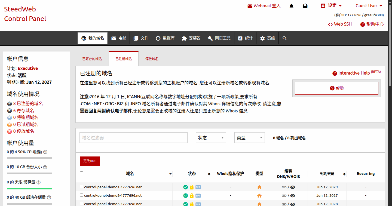The height and width of the screenshot is (206, 392).
Task: Open the 帮助中心 link
Action: [372, 24]
